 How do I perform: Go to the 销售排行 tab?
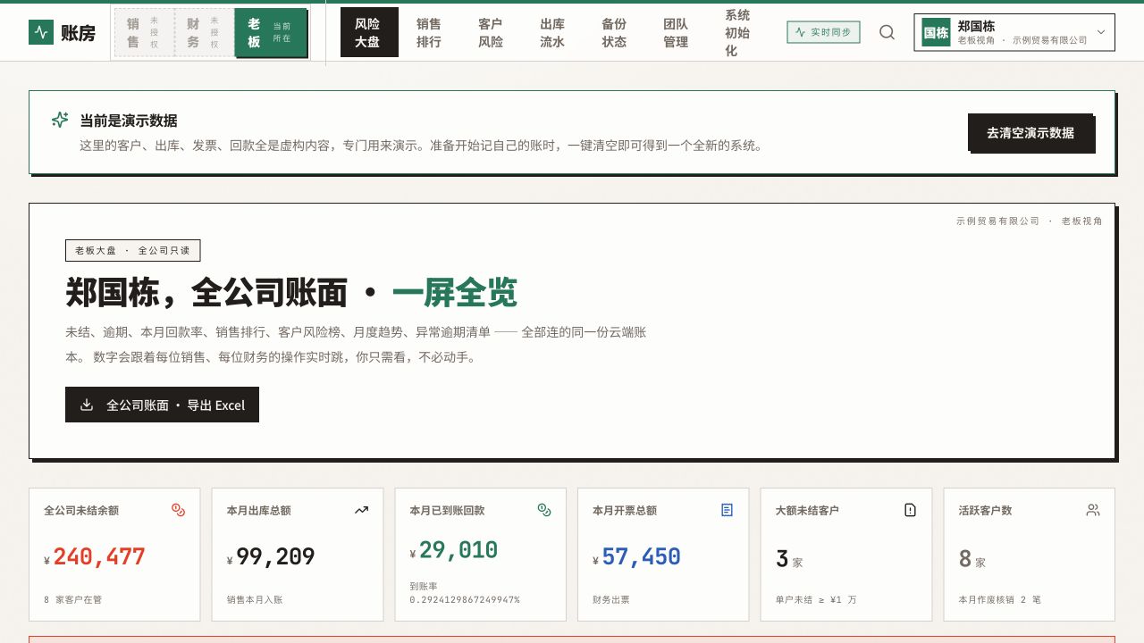430,33
